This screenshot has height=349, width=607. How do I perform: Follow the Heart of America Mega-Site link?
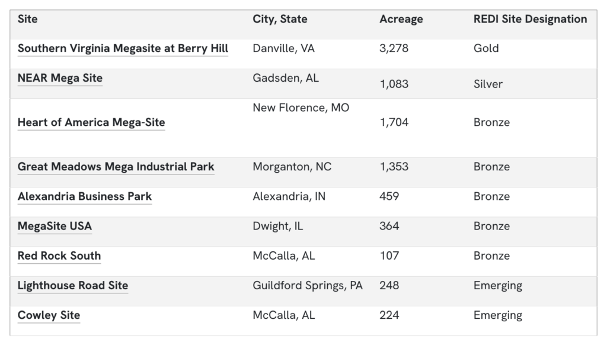click(x=91, y=122)
